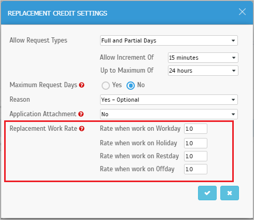Viewport: 254px width, 220px height.
Task: Select Yes for Maximum Request Days
Action: click(x=106, y=86)
